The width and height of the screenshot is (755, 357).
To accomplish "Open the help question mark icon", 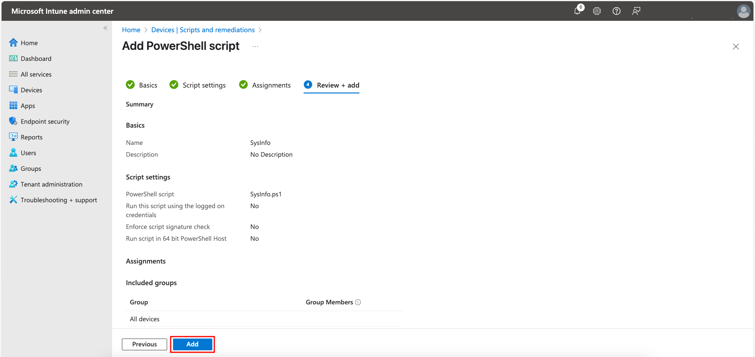I will tap(617, 11).
